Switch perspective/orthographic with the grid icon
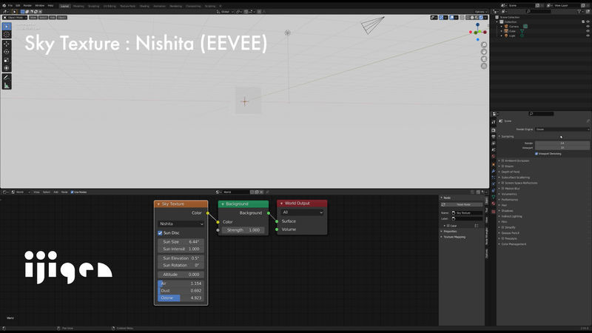This screenshot has width=592, height=333. 484,66
